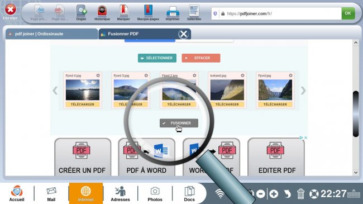The width and height of the screenshot is (363, 204).
Task: Click the Wi-Fi status icon
Action: [x=220, y=193]
